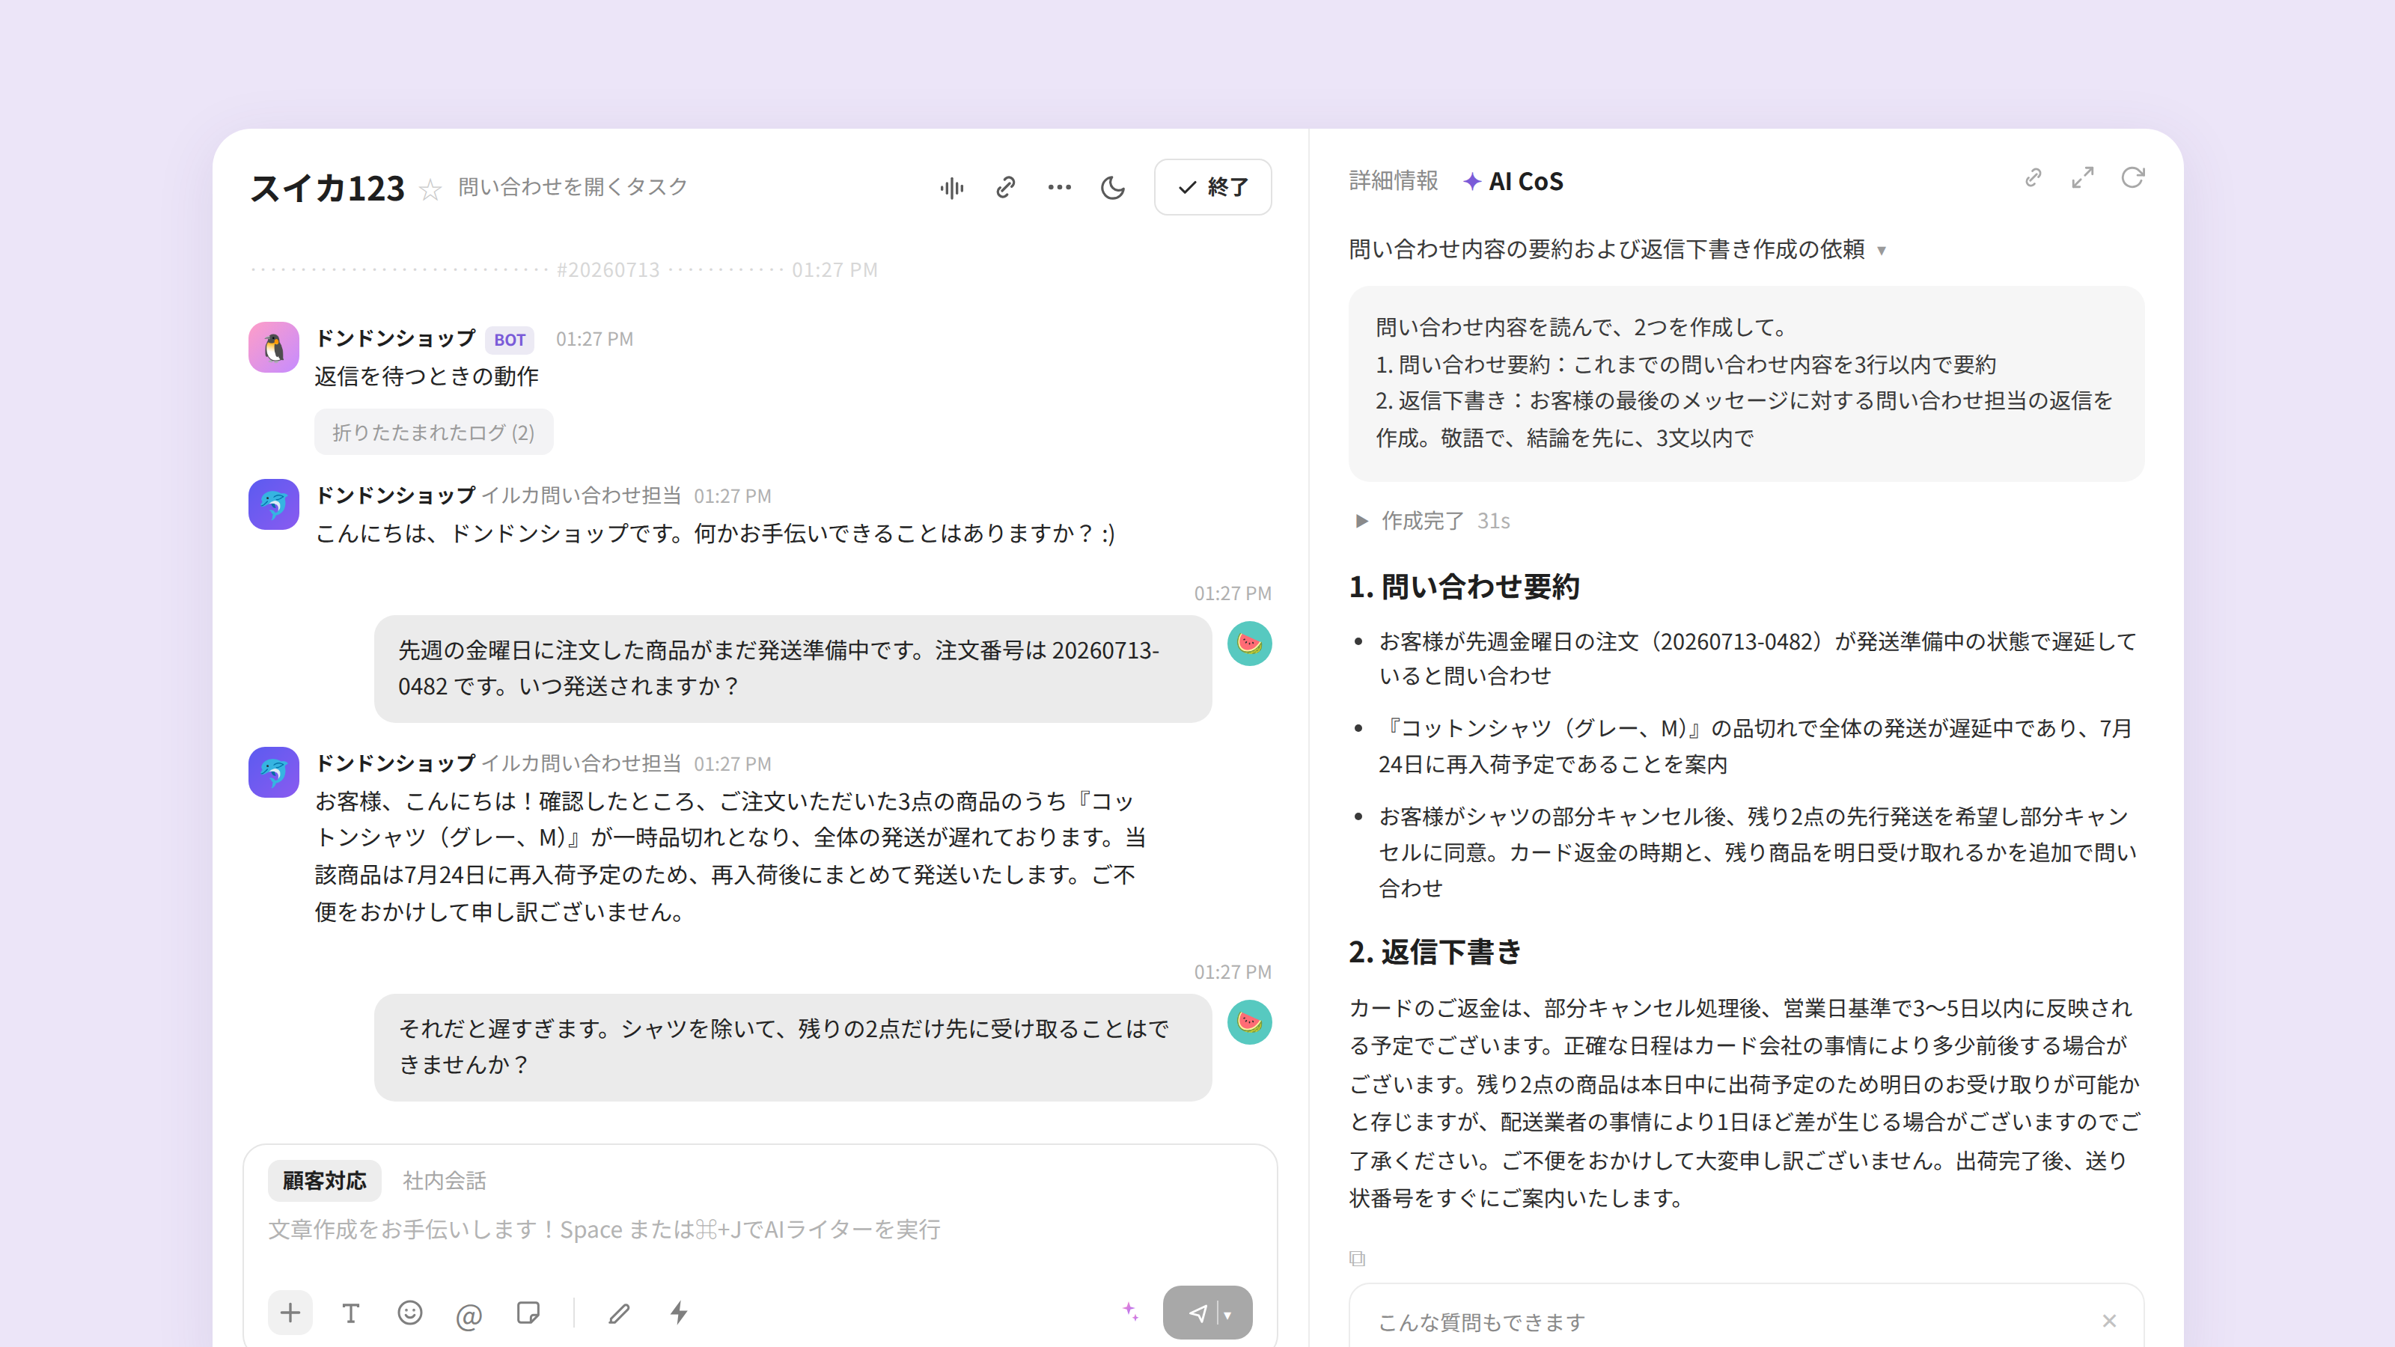Click the #20260713 conversation marker

(x=608, y=269)
